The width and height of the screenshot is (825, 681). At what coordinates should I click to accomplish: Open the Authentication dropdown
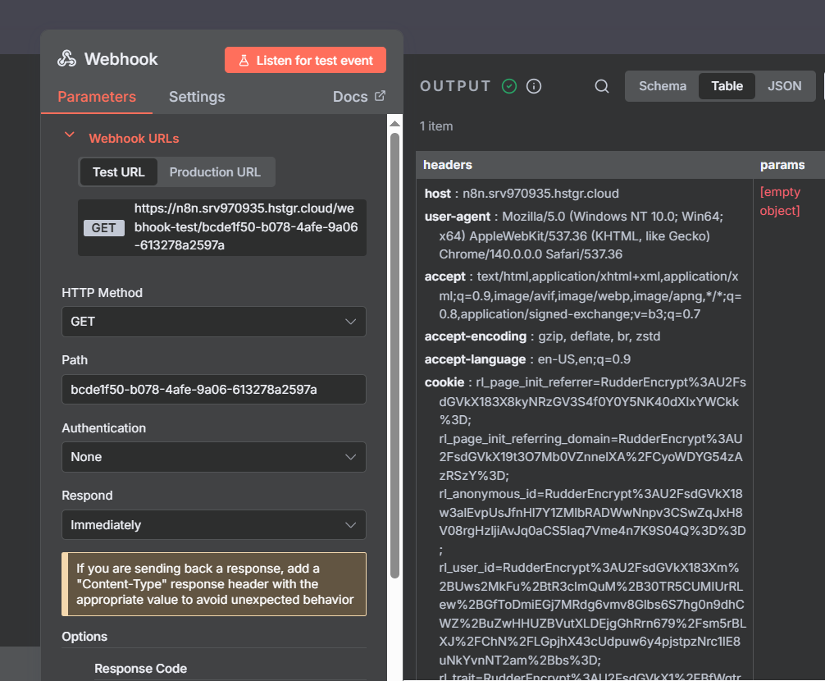(213, 457)
